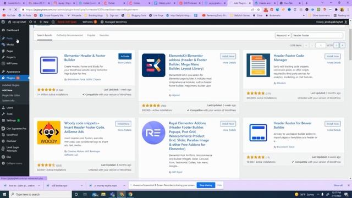Open the site name admin bar link

17,22
